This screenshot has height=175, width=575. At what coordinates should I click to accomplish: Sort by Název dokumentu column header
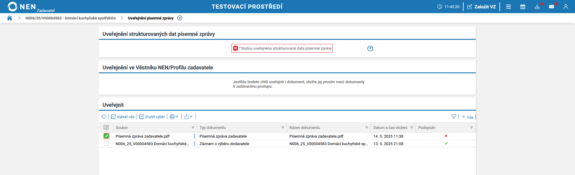(305, 127)
